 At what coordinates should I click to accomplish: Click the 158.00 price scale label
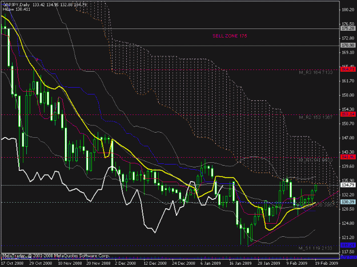tap(348, 95)
